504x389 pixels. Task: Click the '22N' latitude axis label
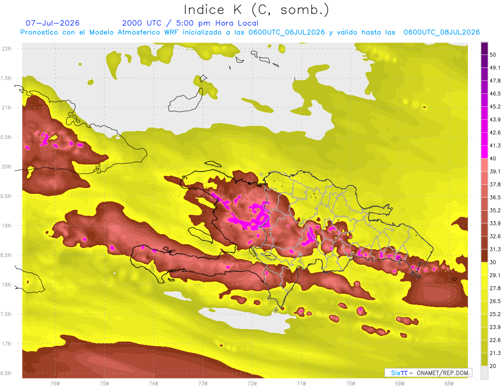pyautogui.click(x=7, y=48)
